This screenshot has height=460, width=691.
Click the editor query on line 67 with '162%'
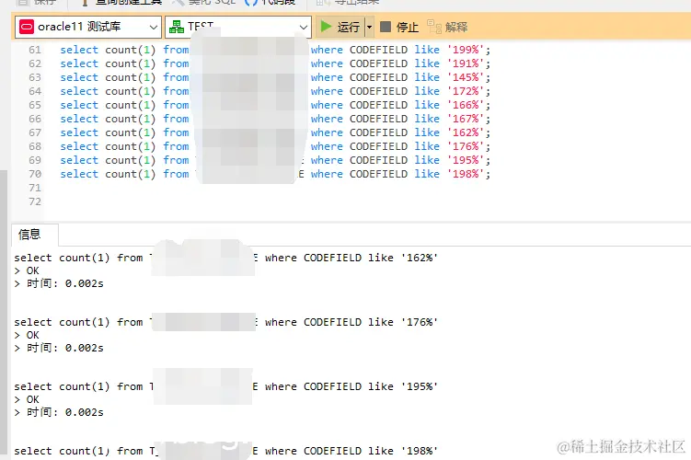pos(275,132)
